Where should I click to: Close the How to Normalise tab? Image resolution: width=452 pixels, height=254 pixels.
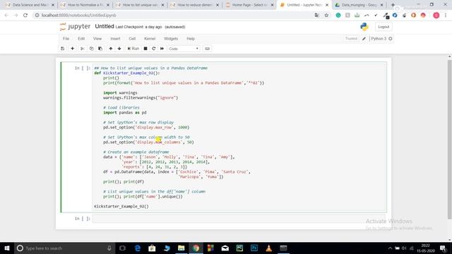coord(108,5)
